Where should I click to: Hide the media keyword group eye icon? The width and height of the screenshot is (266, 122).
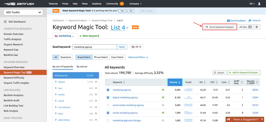tap(96, 95)
